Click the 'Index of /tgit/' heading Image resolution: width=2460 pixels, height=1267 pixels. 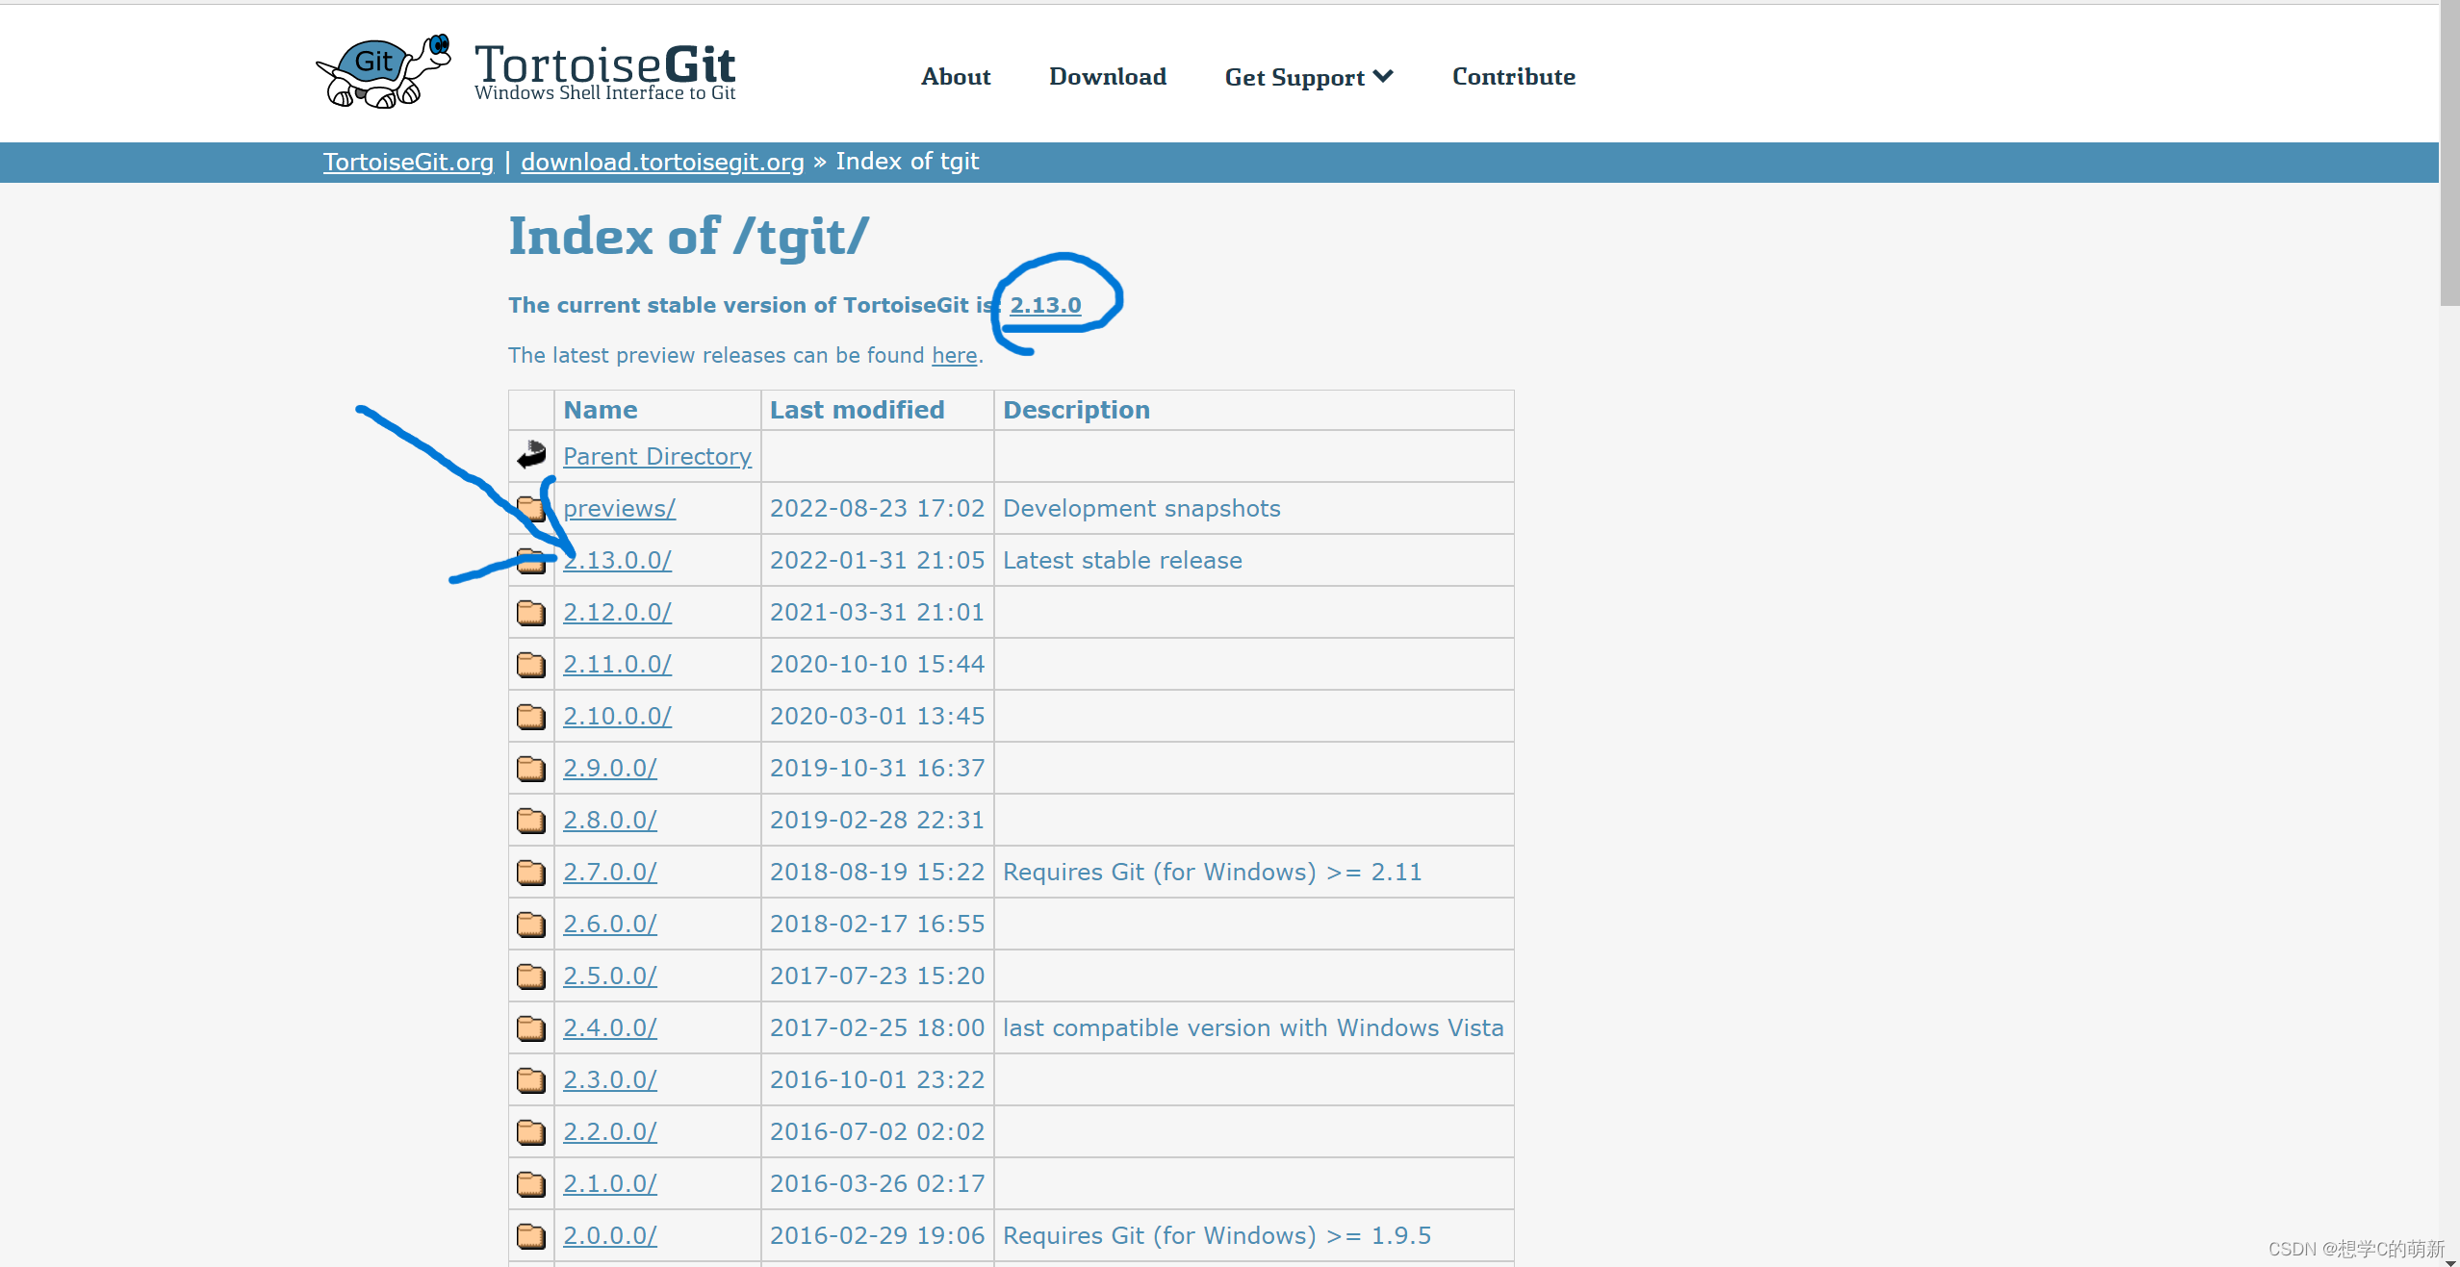[x=688, y=237]
